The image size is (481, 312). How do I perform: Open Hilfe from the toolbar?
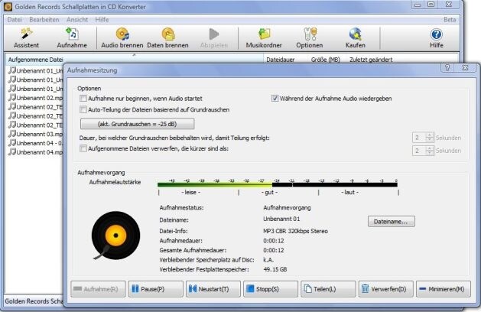[x=436, y=38]
